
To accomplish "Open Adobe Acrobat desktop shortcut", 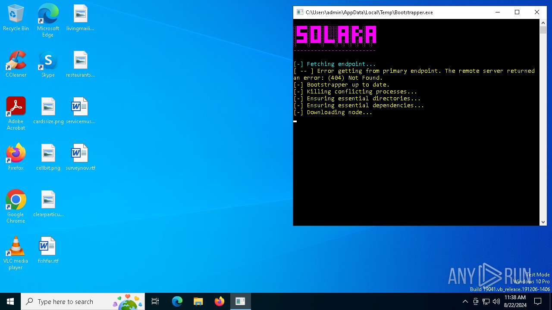I will point(16,114).
